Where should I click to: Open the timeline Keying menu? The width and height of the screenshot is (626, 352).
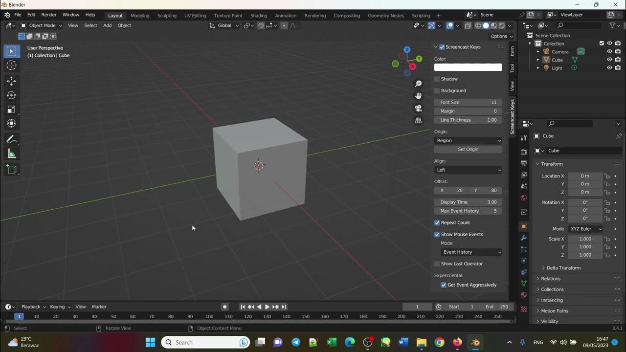coord(60,307)
